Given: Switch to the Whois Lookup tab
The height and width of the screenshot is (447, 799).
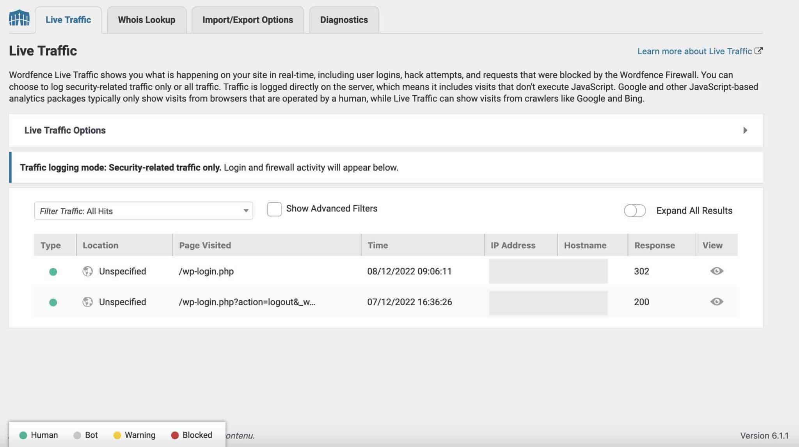Looking at the screenshot, I should click(x=147, y=19).
